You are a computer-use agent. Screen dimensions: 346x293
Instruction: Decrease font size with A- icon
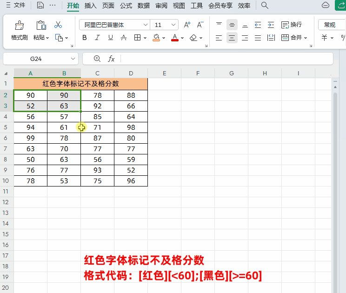tap(200, 25)
